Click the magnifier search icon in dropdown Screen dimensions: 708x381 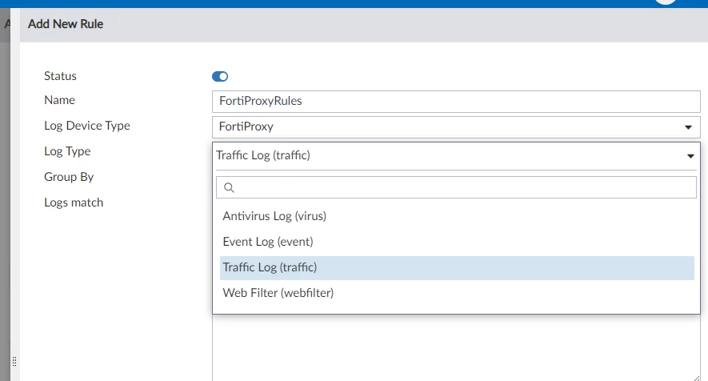(229, 187)
